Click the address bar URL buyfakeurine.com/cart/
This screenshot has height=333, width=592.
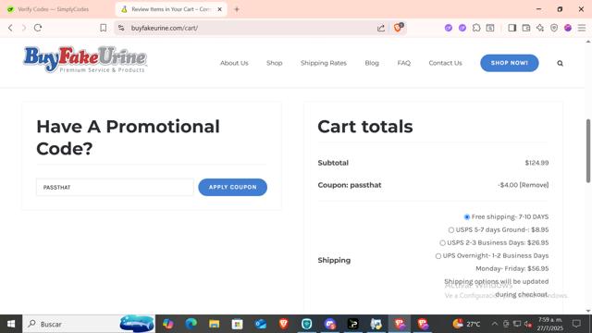(x=165, y=28)
